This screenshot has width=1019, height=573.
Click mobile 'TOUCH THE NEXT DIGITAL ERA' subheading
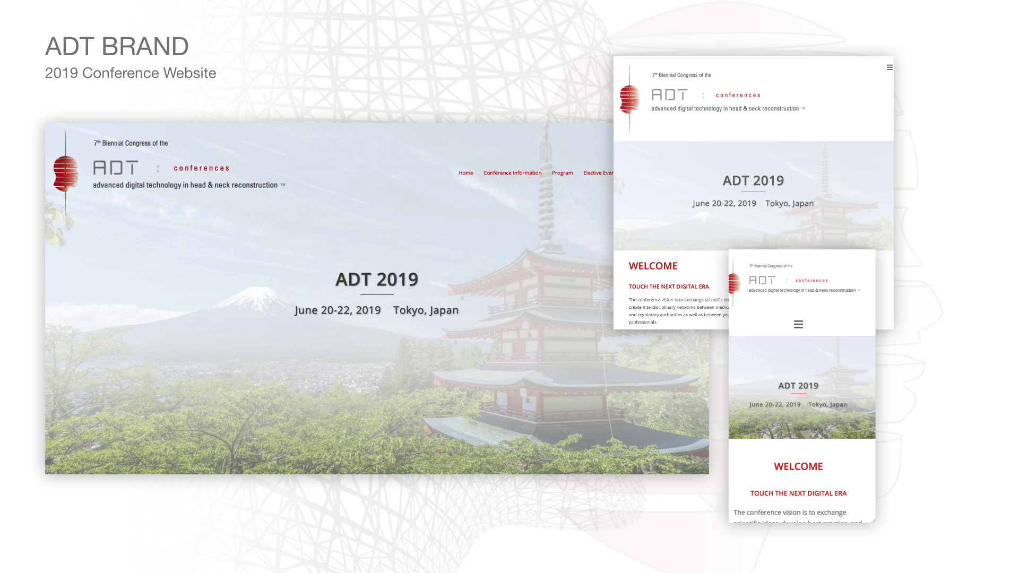coord(798,493)
